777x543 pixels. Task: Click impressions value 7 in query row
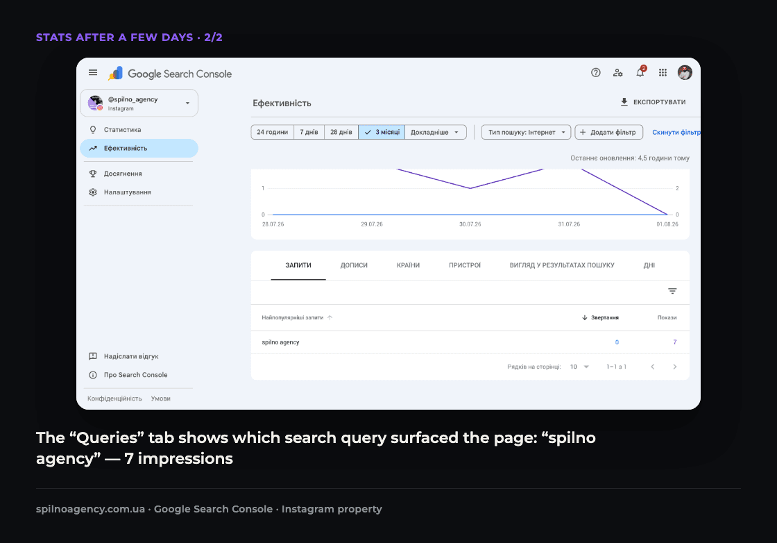(x=674, y=342)
